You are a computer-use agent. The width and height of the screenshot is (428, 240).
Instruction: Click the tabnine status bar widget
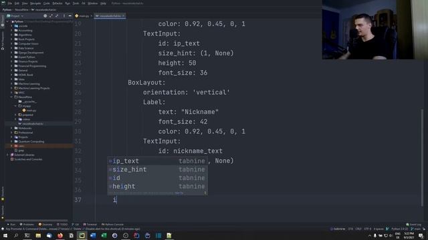(x=338, y=229)
